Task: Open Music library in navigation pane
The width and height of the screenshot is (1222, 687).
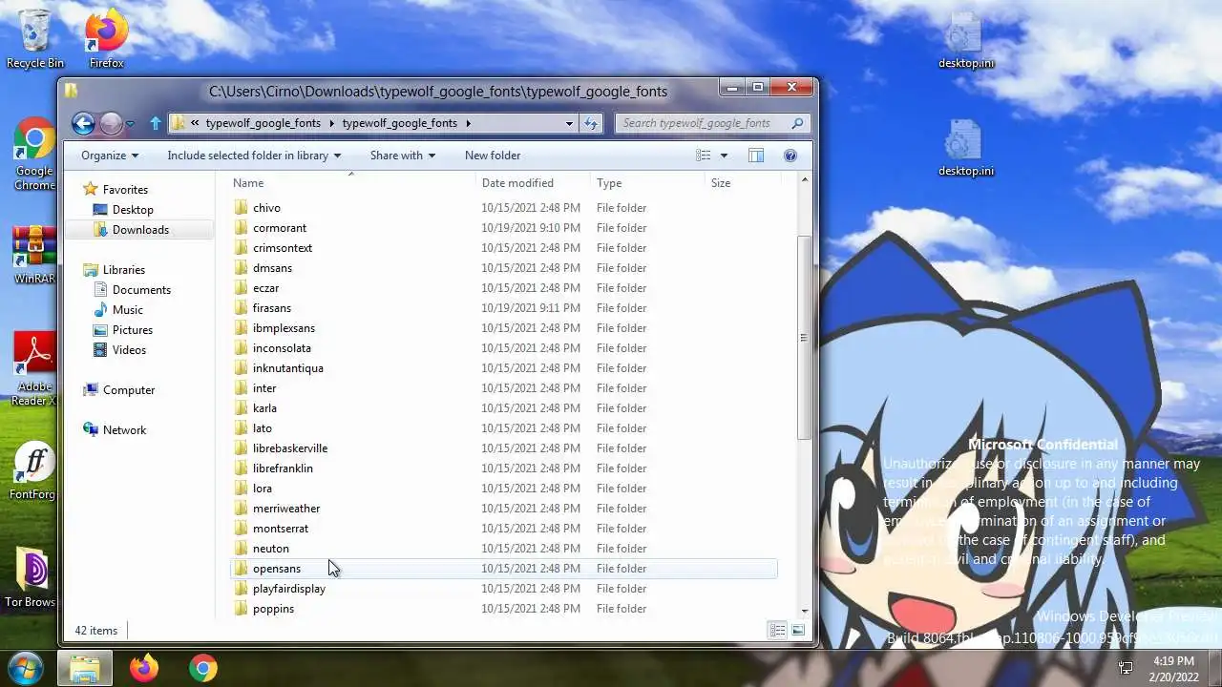Action: (x=128, y=310)
